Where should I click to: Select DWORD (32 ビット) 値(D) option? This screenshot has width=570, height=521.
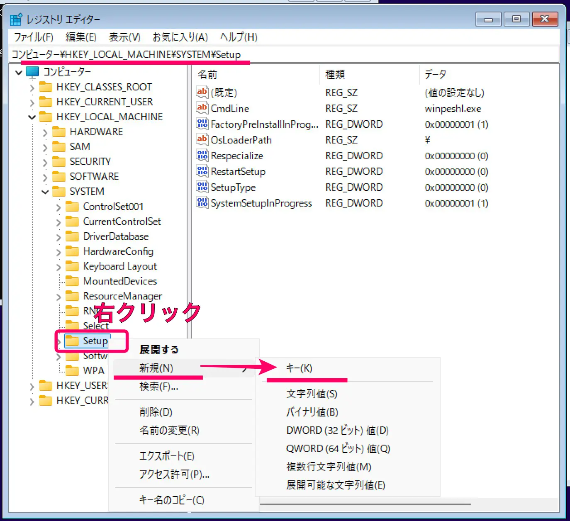pyautogui.click(x=337, y=431)
